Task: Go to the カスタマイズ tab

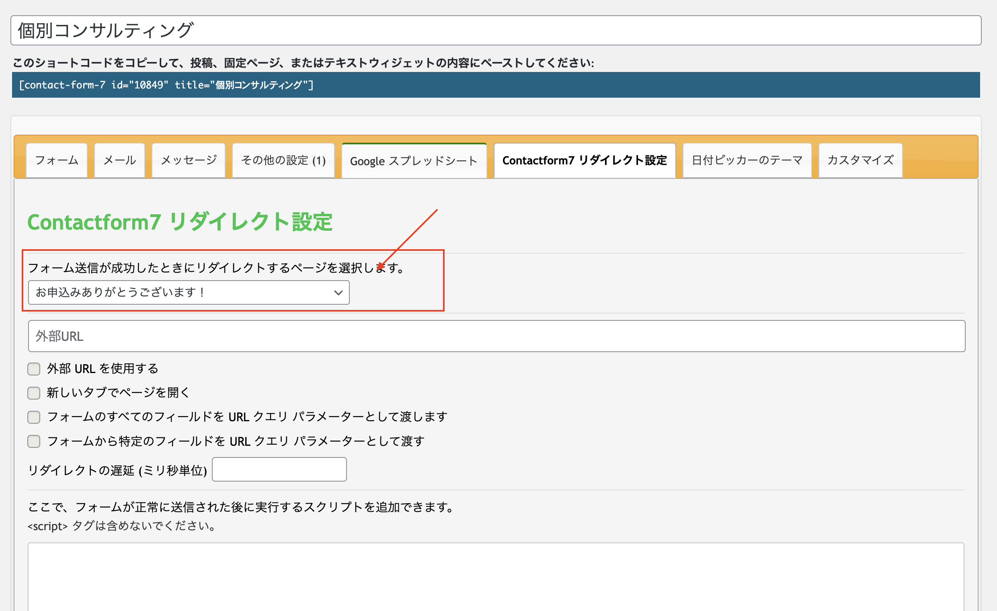Action: [861, 160]
